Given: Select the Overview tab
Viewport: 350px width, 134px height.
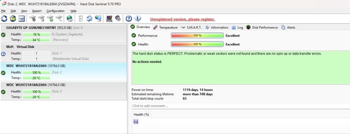Looking at the screenshot, I should (x=140, y=27).
